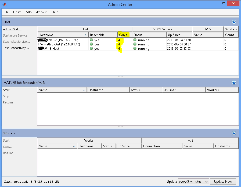
Task: Click MJS table Up Since column header
Action: click(x=184, y=90)
